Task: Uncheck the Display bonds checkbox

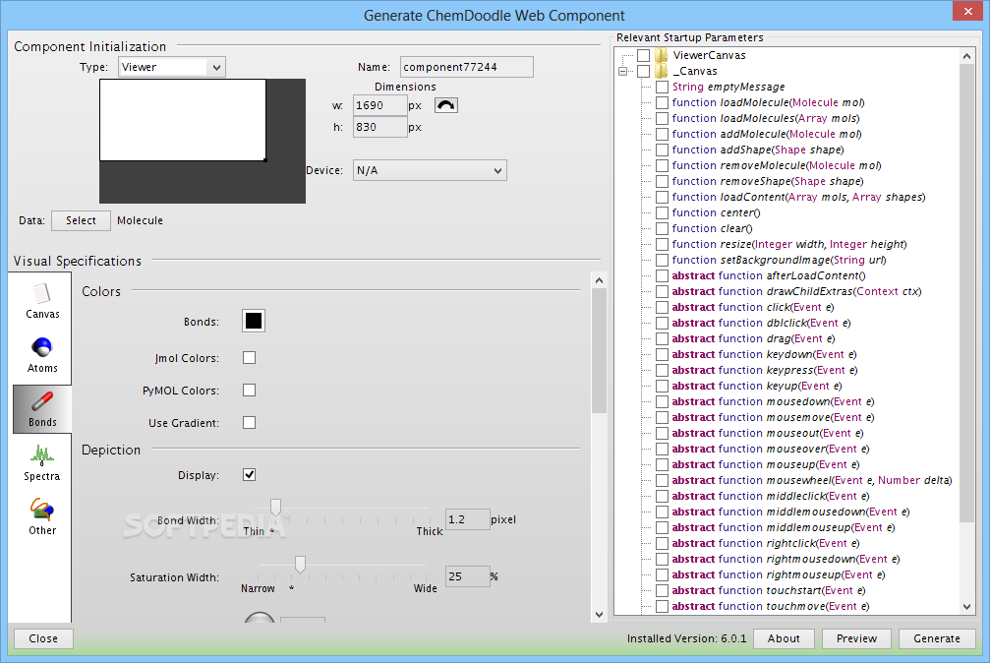Action: point(250,475)
